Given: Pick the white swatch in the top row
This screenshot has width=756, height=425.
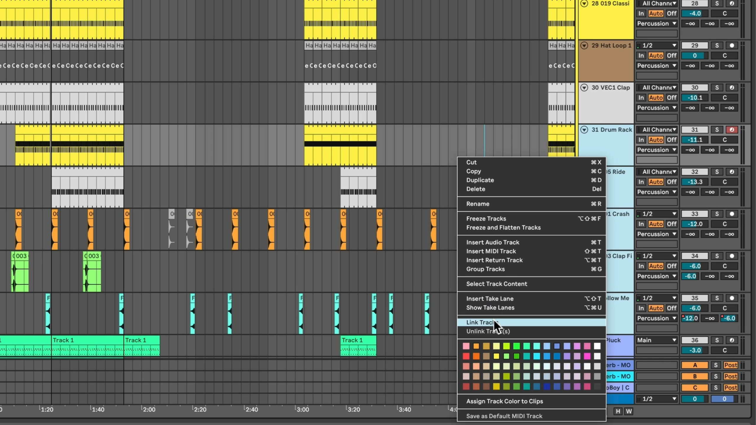Looking at the screenshot, I should coord(597,346).
